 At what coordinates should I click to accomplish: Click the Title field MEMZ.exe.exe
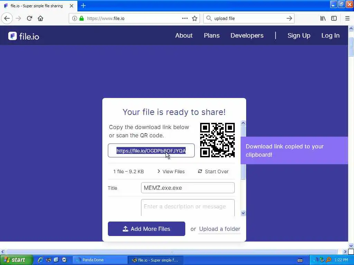pyautogui.click(x=188, y=188)
